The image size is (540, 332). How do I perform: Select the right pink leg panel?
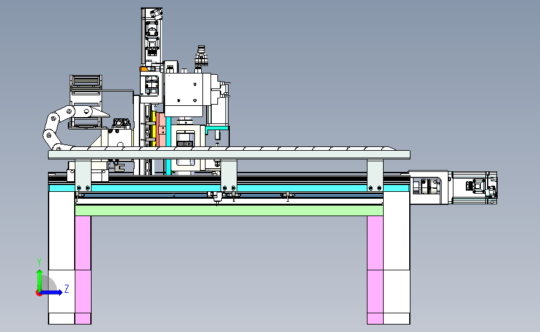click(375, 270)
